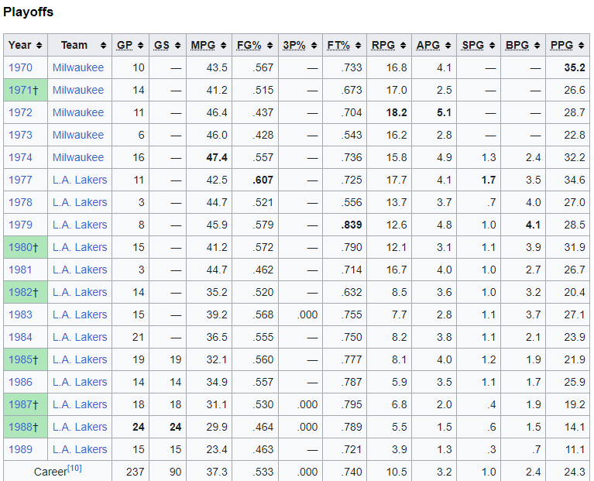This screenshot has height=481, width=594.
Task: Click the bold 35.2 PPG value
Action: pos(575,68)
